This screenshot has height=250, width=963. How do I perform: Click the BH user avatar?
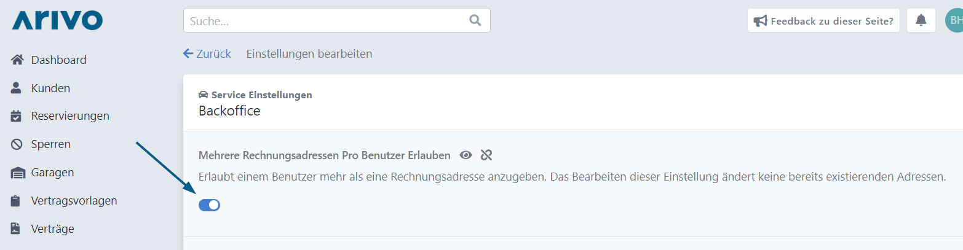coord(954,20)
